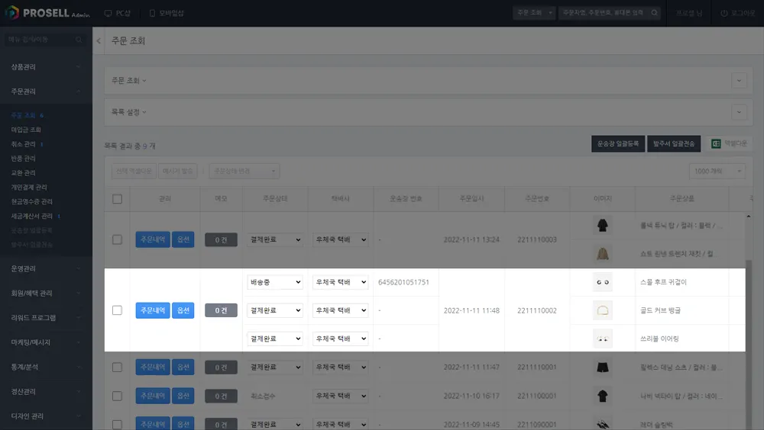Screen dimensions: 764x430
Task: Click the 0 건 memo button for order 2211110002
Action: click(222, 310)
